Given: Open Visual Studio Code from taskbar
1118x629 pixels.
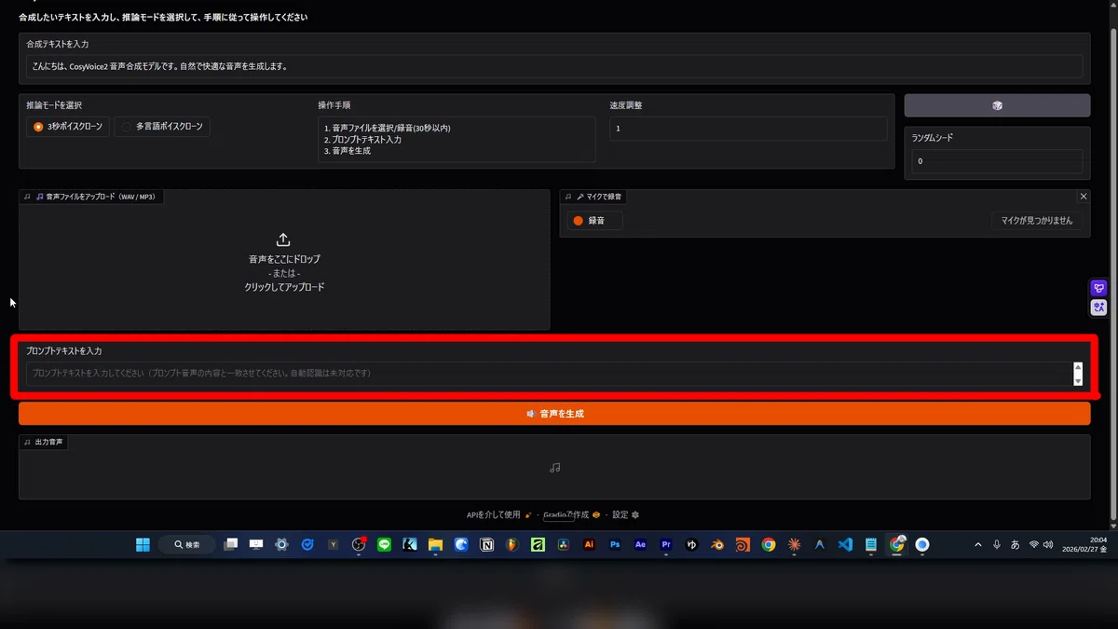Looking at the screenshot, I should point(845,545).
